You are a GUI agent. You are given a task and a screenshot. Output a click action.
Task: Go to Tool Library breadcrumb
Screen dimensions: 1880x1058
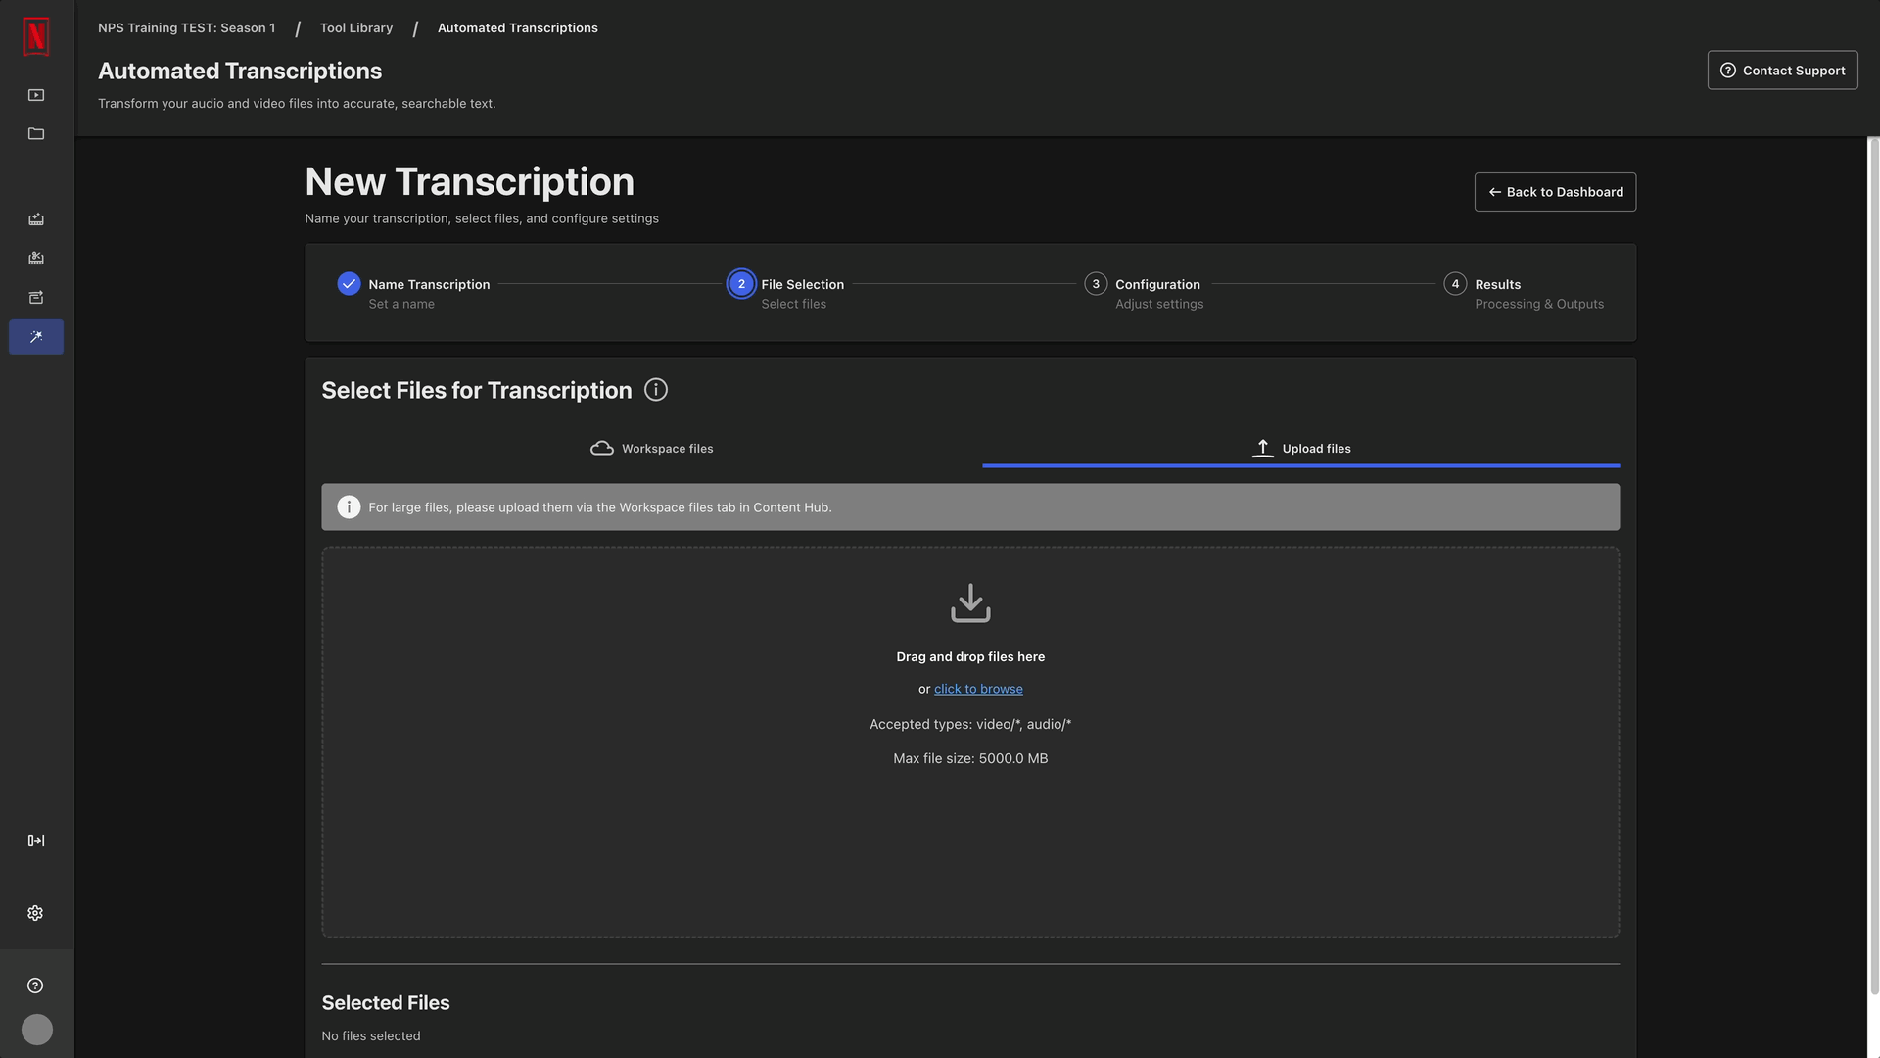click(356, 28)
